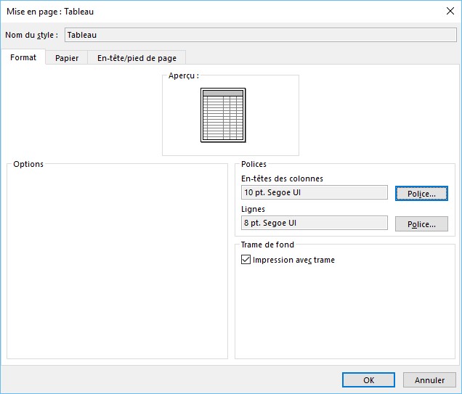Tick the Impression avec trame checkbox
This screenshot has height=394, width=462.
point(246,260)
